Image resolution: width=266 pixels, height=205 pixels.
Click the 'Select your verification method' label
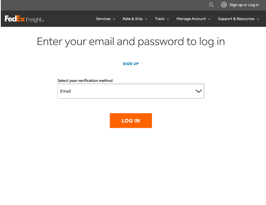85,80
